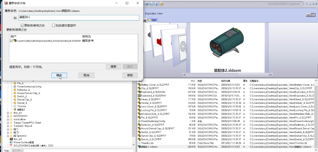Select Miniature Bulb_&.SLDPRT part icon

pyautogui.click(x=139, y=114)
